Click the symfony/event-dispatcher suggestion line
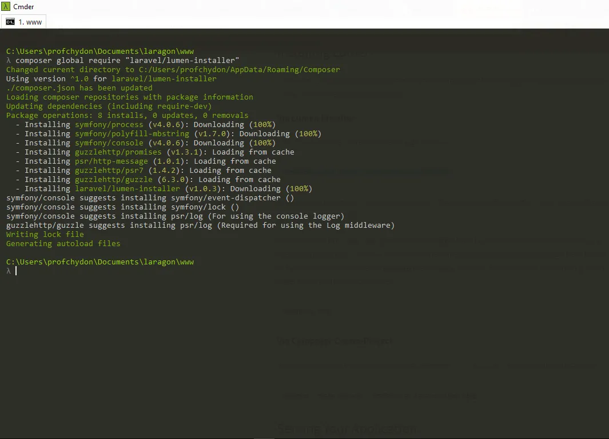The image size is (609, 439). pyautogui.click(x=150, y=197)
